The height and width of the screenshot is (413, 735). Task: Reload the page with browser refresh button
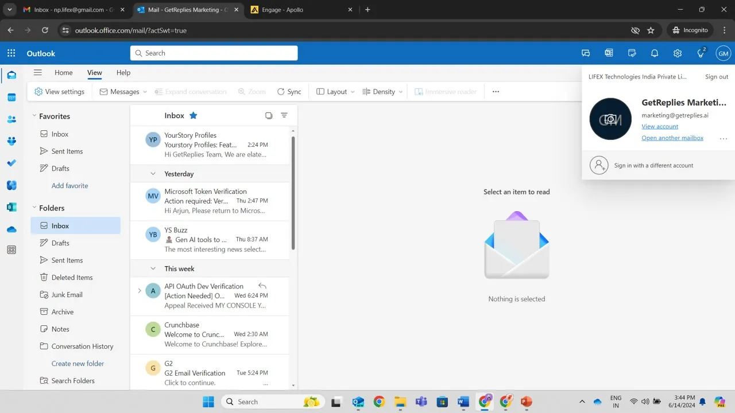pos(45,30)
